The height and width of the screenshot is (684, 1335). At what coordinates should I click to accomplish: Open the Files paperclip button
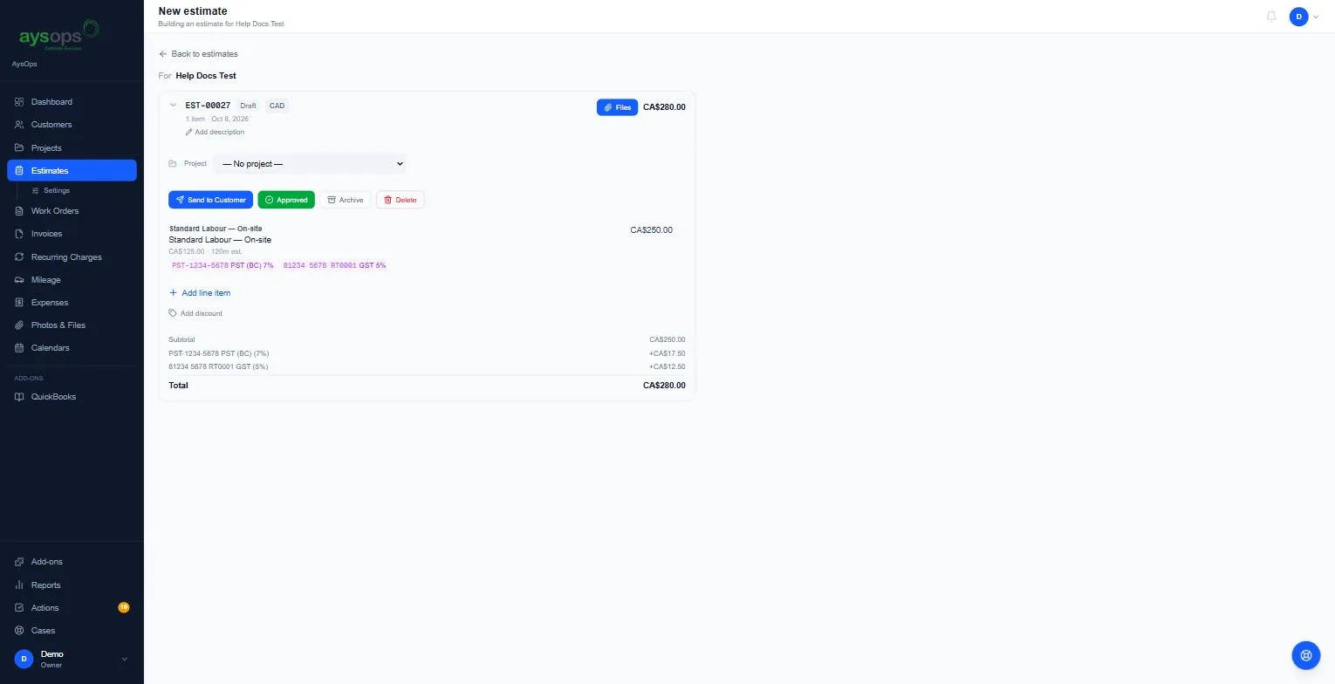click(617, 107)
